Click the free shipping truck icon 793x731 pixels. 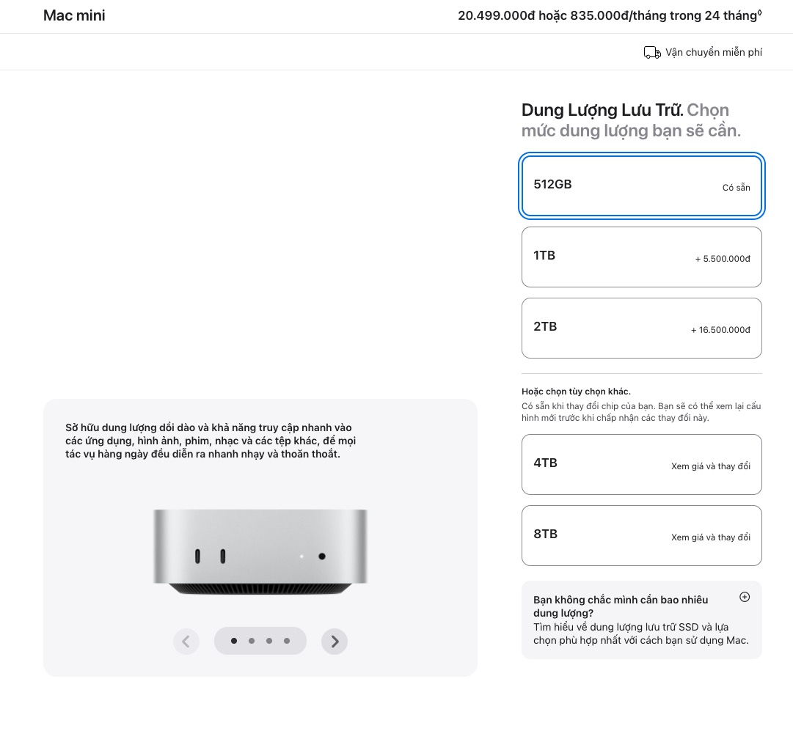coord(652,53)
